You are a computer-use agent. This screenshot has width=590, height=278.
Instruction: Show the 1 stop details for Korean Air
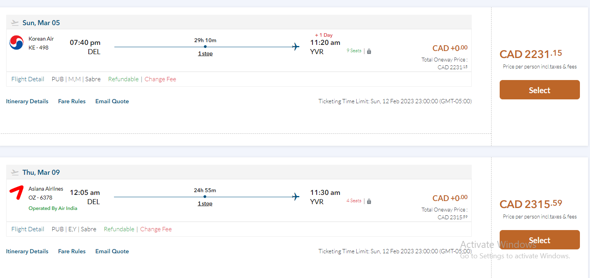tap(205, 54)
